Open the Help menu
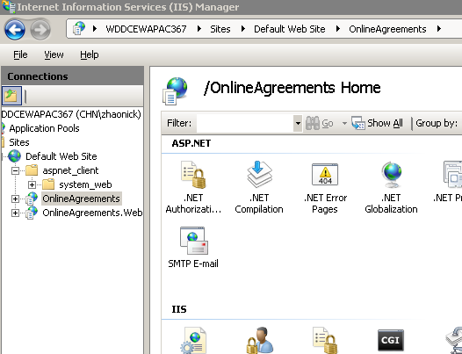The image size is (462, 354). tap(90, 54)
